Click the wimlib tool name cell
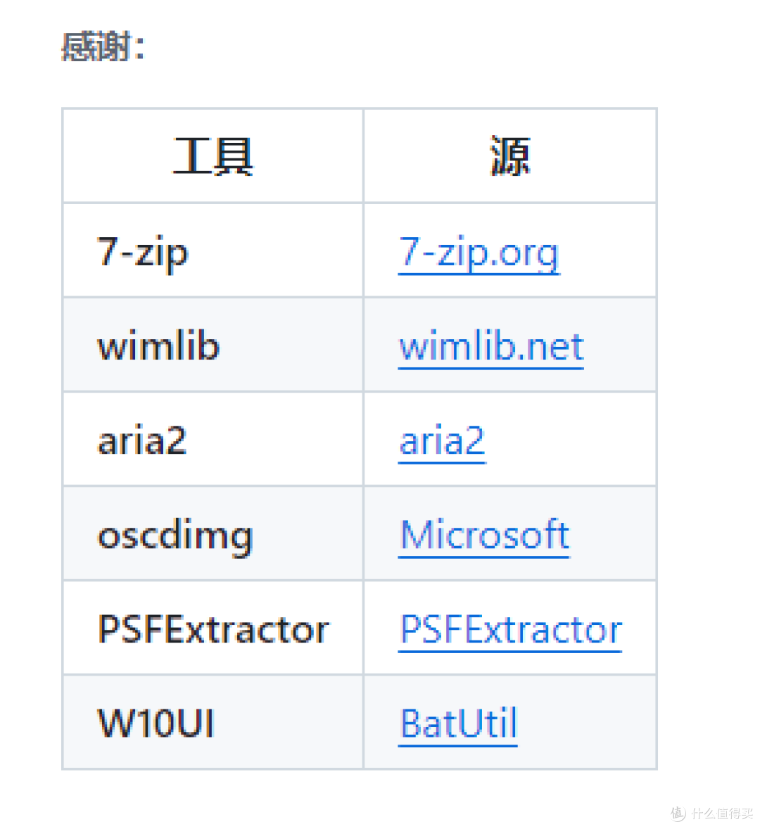This screenshot has width=760, height=829. pyautogui.click(x=158, y=346)
